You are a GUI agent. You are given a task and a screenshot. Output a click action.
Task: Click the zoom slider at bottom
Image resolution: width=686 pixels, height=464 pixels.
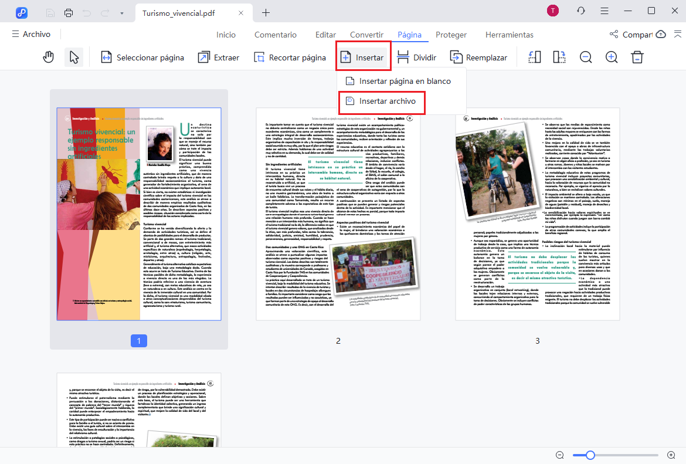590,455
